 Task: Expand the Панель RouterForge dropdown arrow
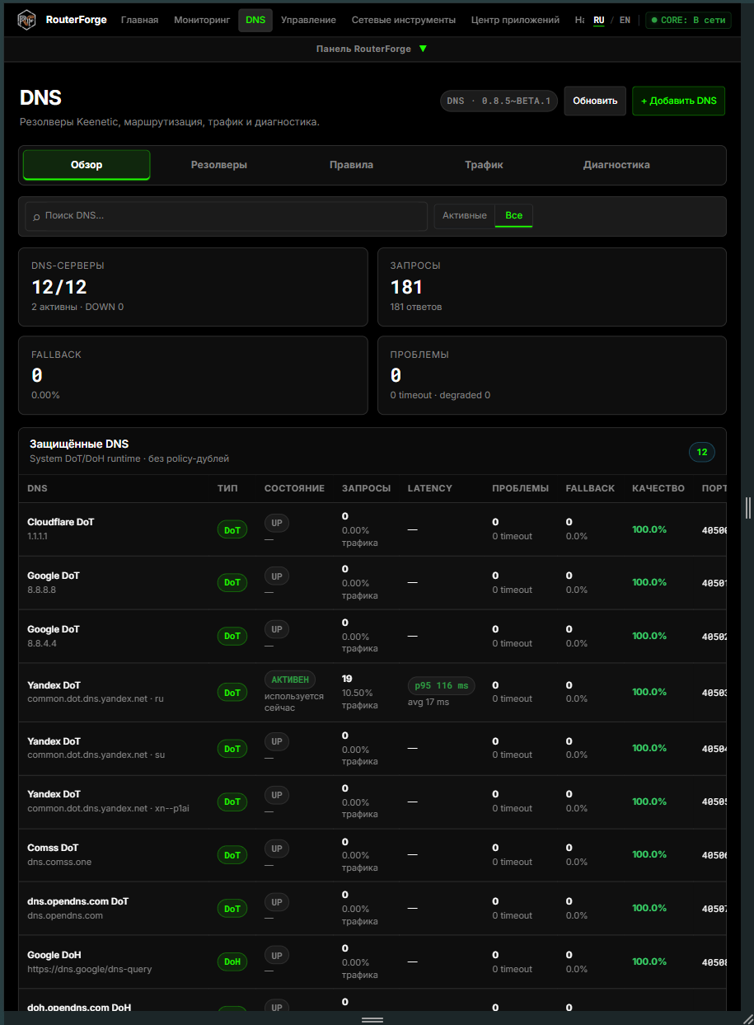(423, 49)
